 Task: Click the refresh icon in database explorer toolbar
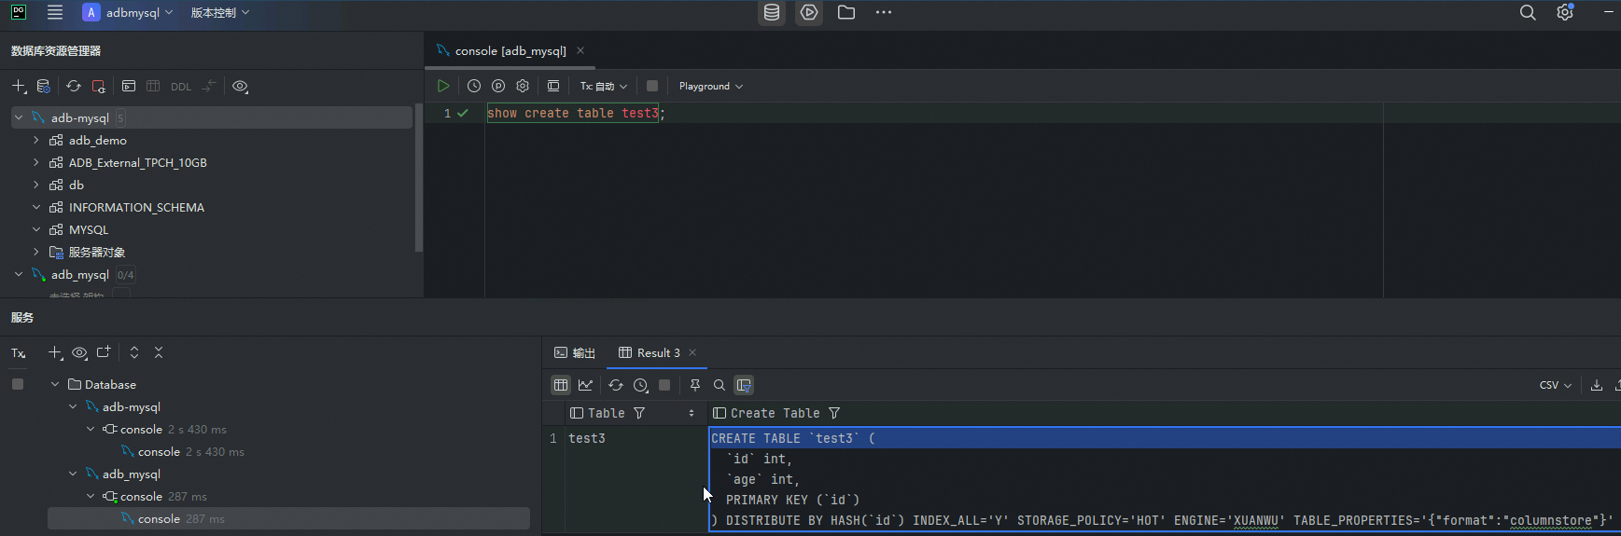click(74, 86)
